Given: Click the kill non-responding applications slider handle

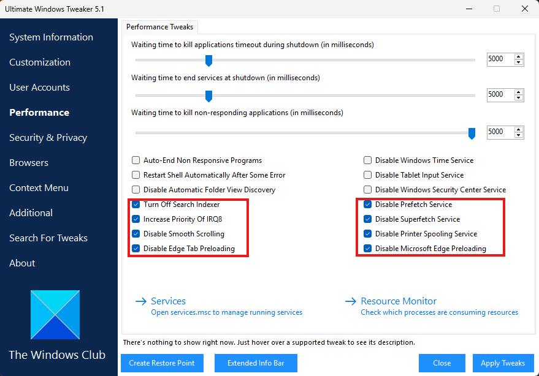Looking at the screenshot, I should [472, 133].
